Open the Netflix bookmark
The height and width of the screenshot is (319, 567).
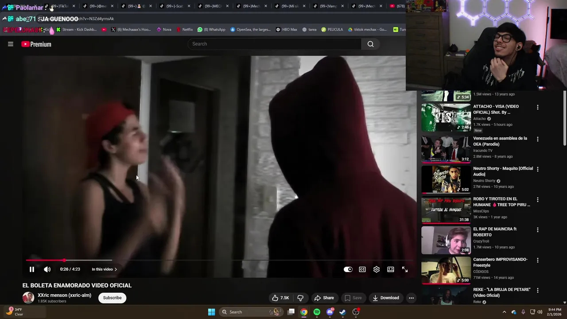185,30
